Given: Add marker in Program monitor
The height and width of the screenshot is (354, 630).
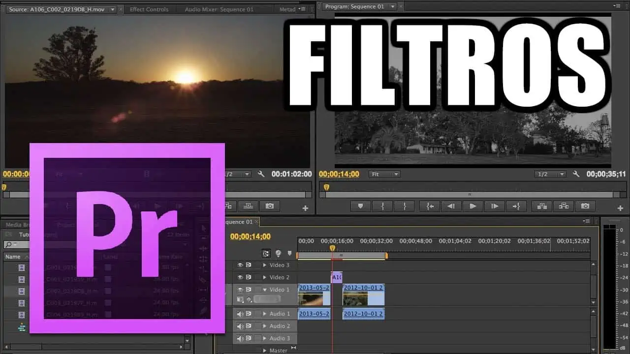Looking at the screenshot, I should point(360,206).
